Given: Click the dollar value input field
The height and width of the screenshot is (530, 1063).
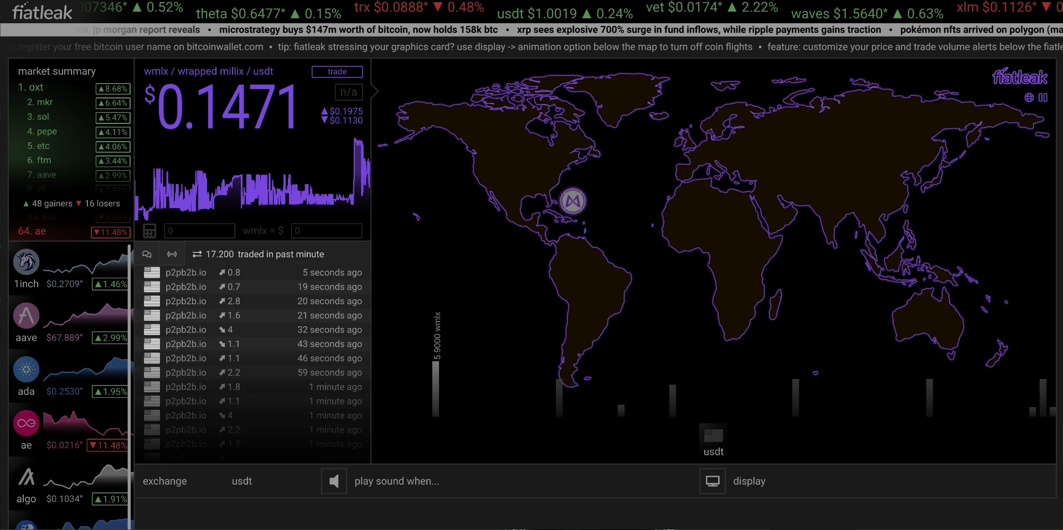Looking at the screenshot, I should coord(327,231).
